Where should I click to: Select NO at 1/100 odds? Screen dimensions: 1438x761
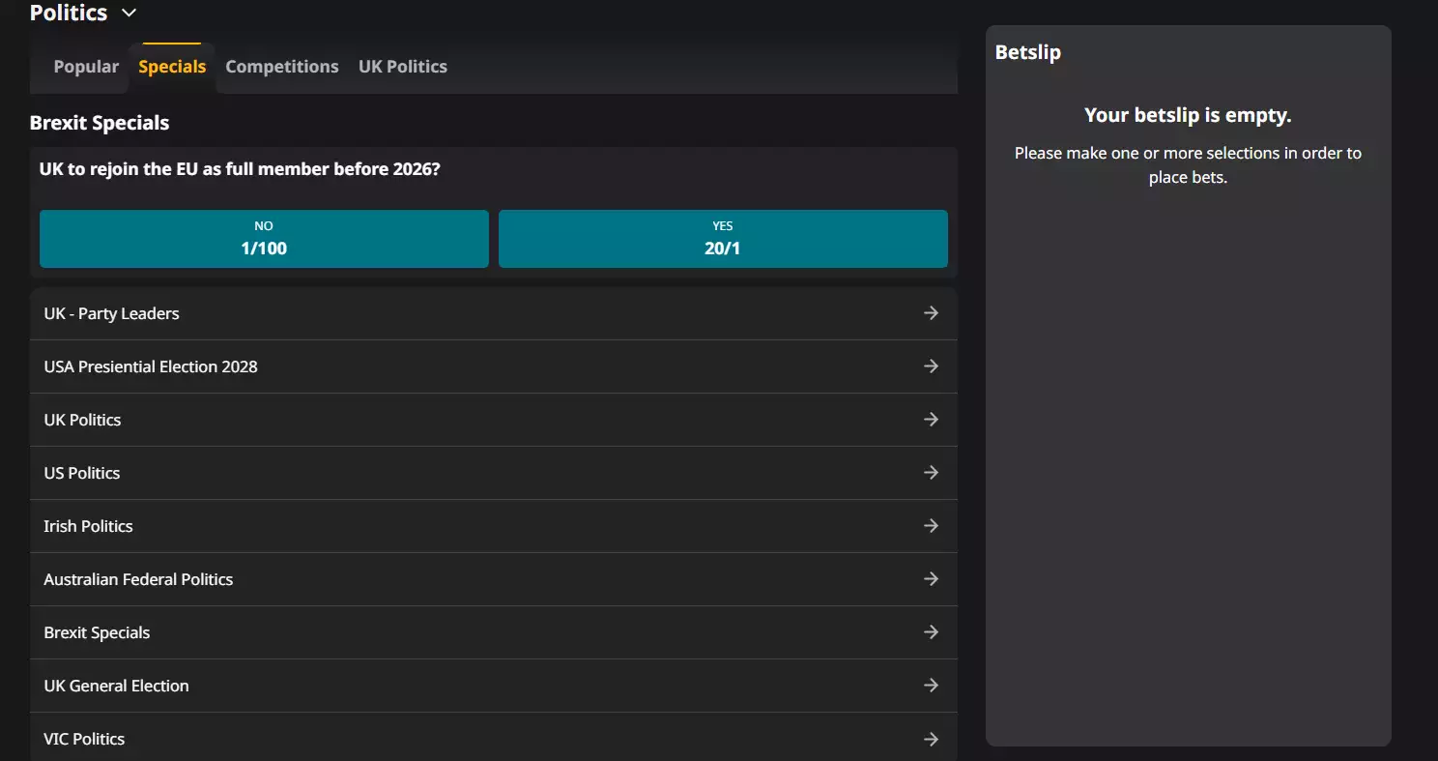[264, 239]
